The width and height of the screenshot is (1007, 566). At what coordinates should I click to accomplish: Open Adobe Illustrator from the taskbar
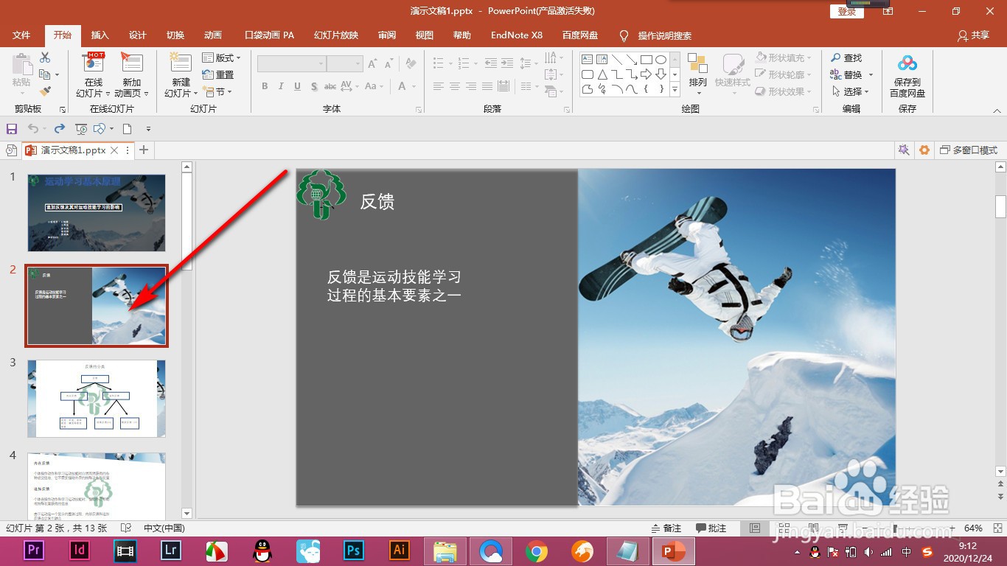(x=400, y=551)
